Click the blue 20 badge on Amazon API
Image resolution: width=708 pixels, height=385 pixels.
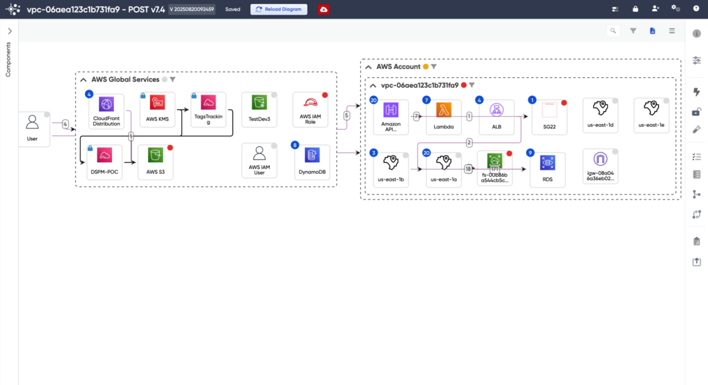point(373,100)
